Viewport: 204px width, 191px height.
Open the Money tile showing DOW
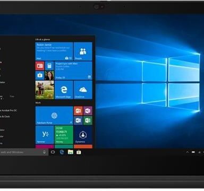tap(64, 135)
